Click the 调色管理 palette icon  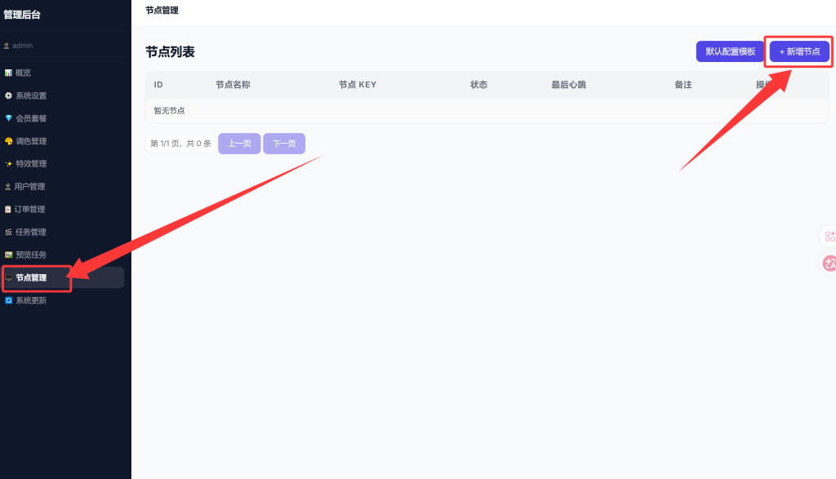(x=8, y=141)
